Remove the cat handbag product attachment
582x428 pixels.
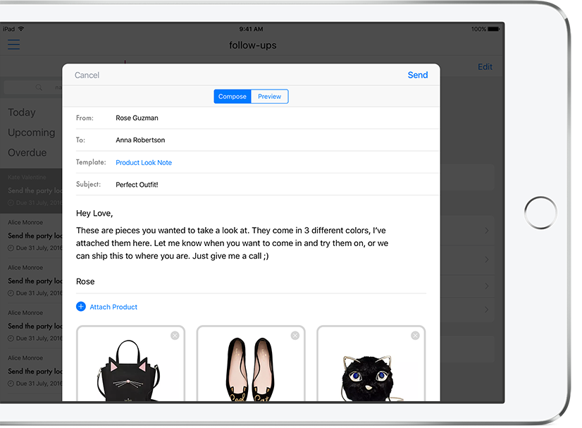pos(175,336)
